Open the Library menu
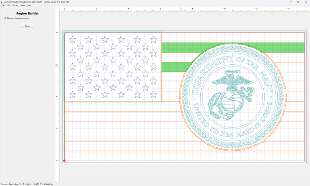310x186 pixels. 15,5
